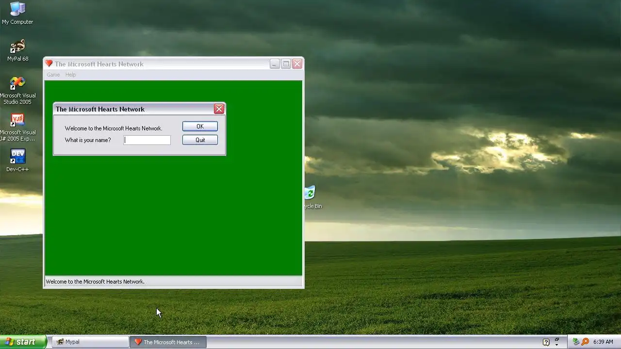The image size is (621, 349).
Task: Close the Hearts name dialog with its X button
Action: point(219,109)
